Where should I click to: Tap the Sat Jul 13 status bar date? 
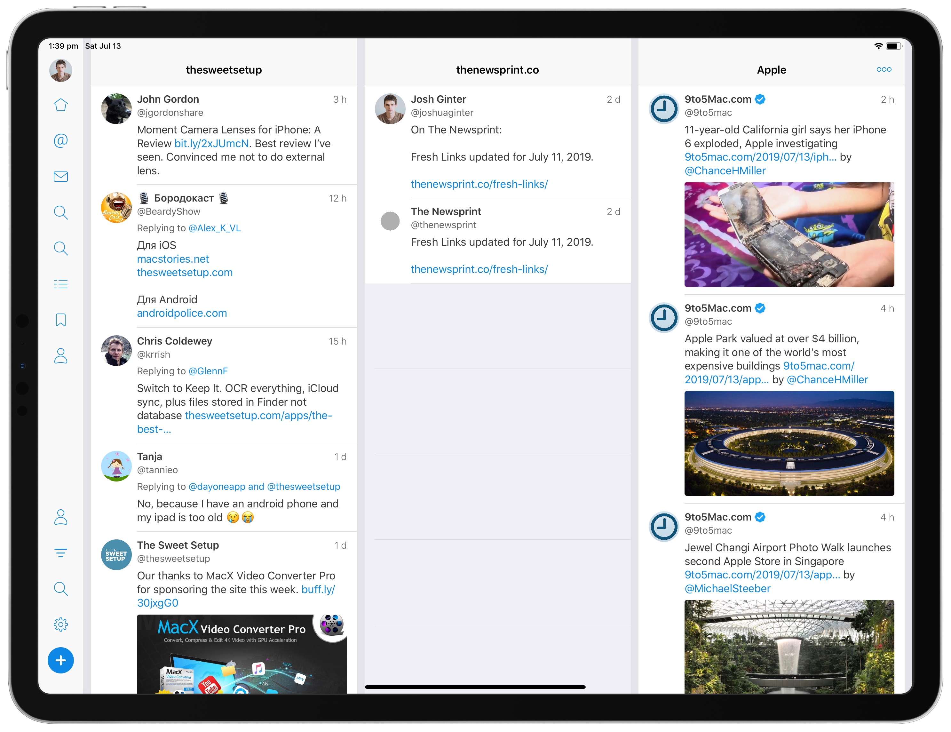[103, 46]
